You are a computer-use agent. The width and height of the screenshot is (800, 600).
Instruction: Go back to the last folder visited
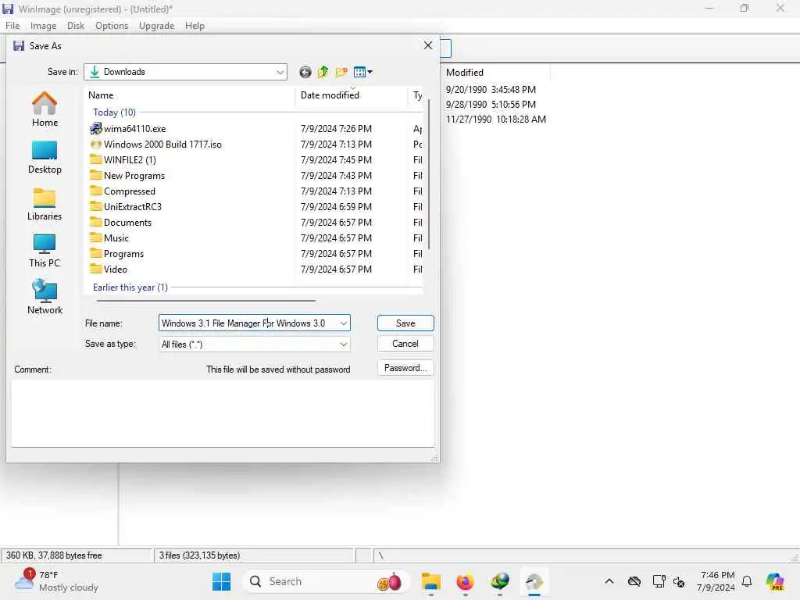[305, 73]
